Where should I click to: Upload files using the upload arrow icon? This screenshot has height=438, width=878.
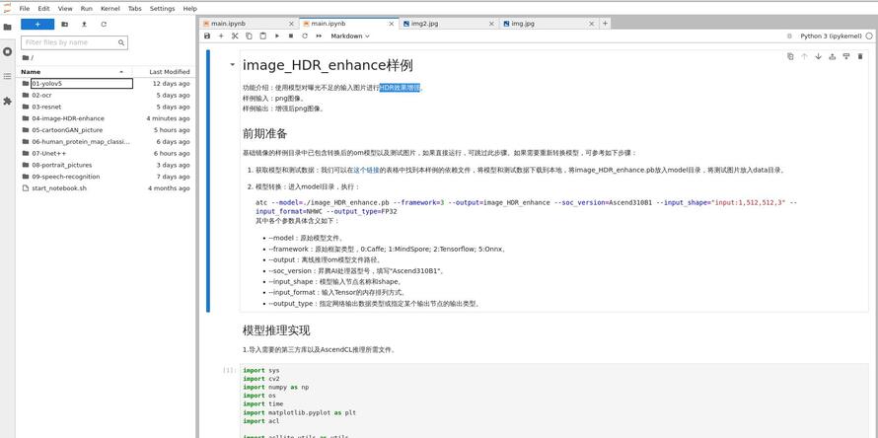(x=84, y=25)
